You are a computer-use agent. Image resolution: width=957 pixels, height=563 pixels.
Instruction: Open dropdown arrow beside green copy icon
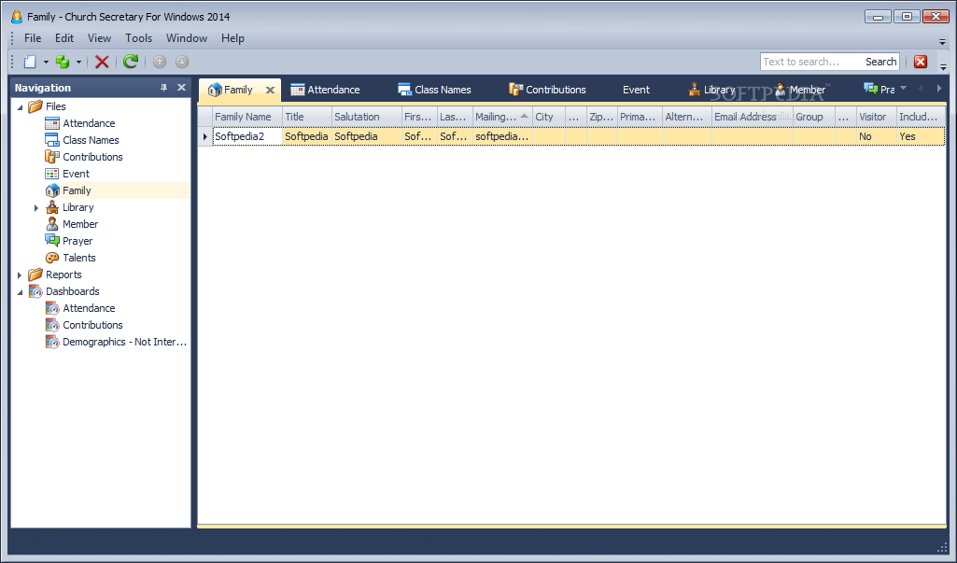point(78,62)
